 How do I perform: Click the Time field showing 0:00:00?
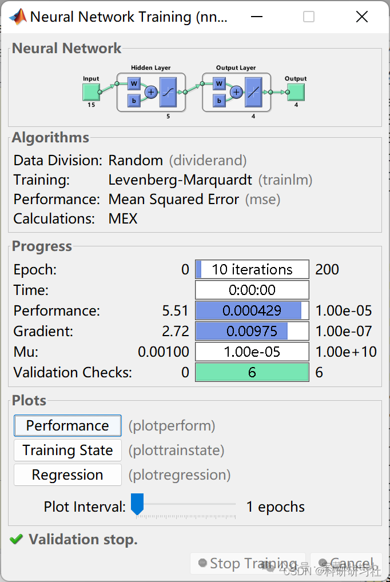click(252, 290)
